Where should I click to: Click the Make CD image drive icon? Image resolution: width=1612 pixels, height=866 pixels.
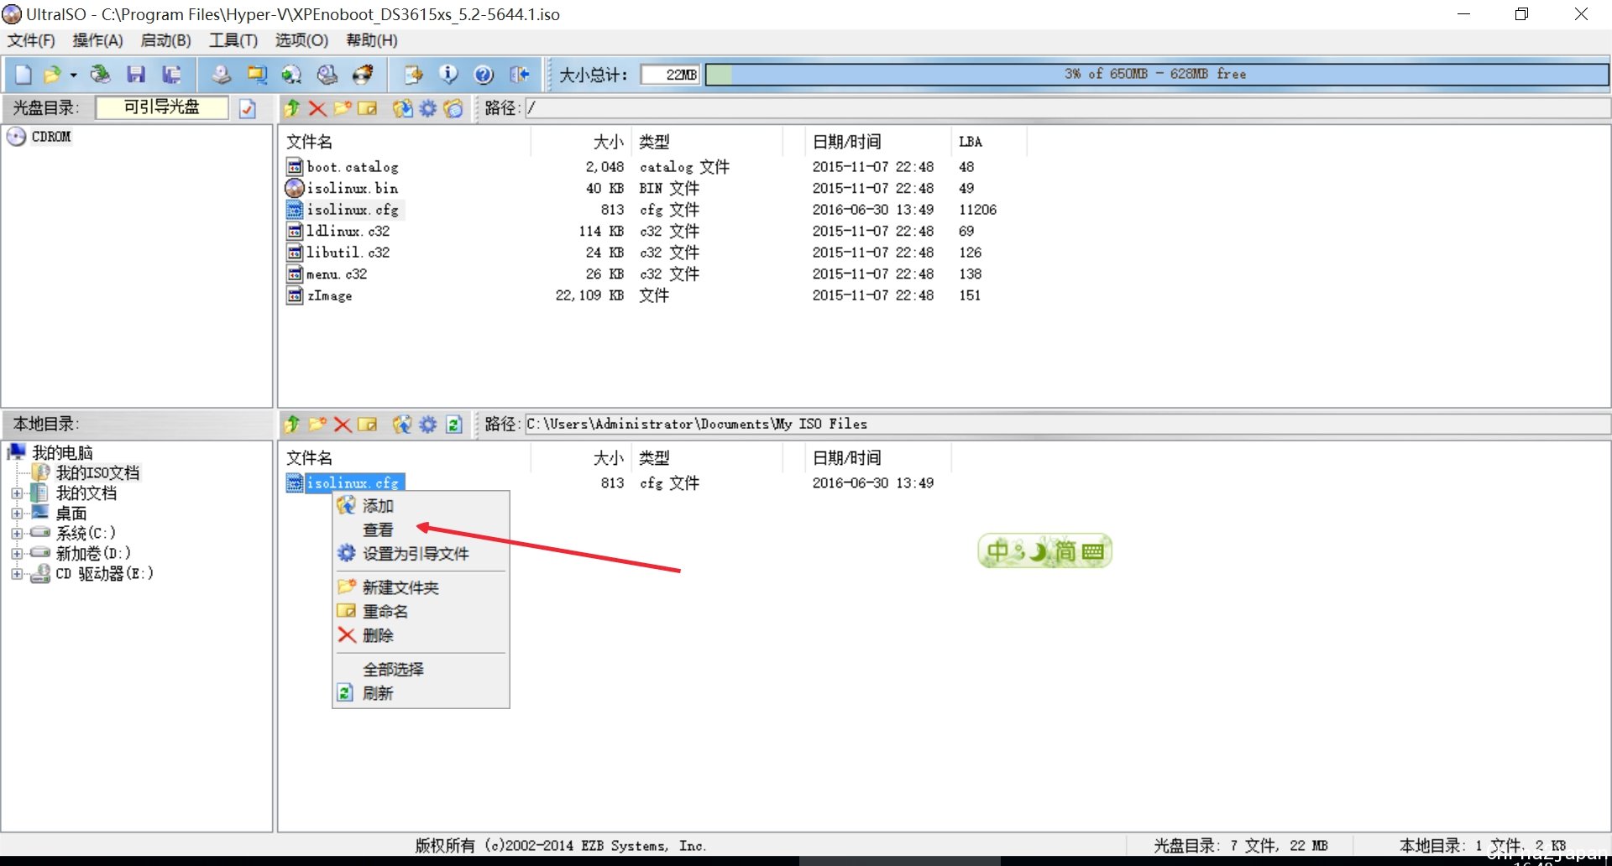[222, 75]
